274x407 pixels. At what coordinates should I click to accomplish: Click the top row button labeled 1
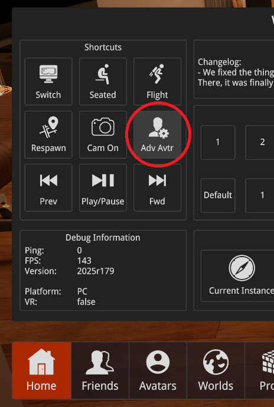coord(218,142)
